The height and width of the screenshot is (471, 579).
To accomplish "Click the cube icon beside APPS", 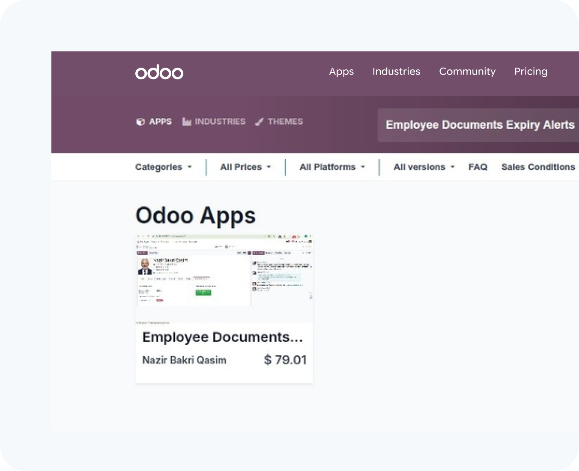I will [x=140, y=122].
